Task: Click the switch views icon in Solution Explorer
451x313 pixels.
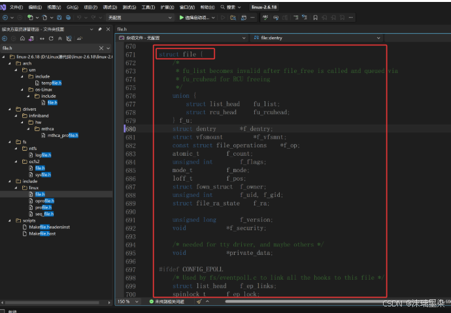Action: point(31,38)
